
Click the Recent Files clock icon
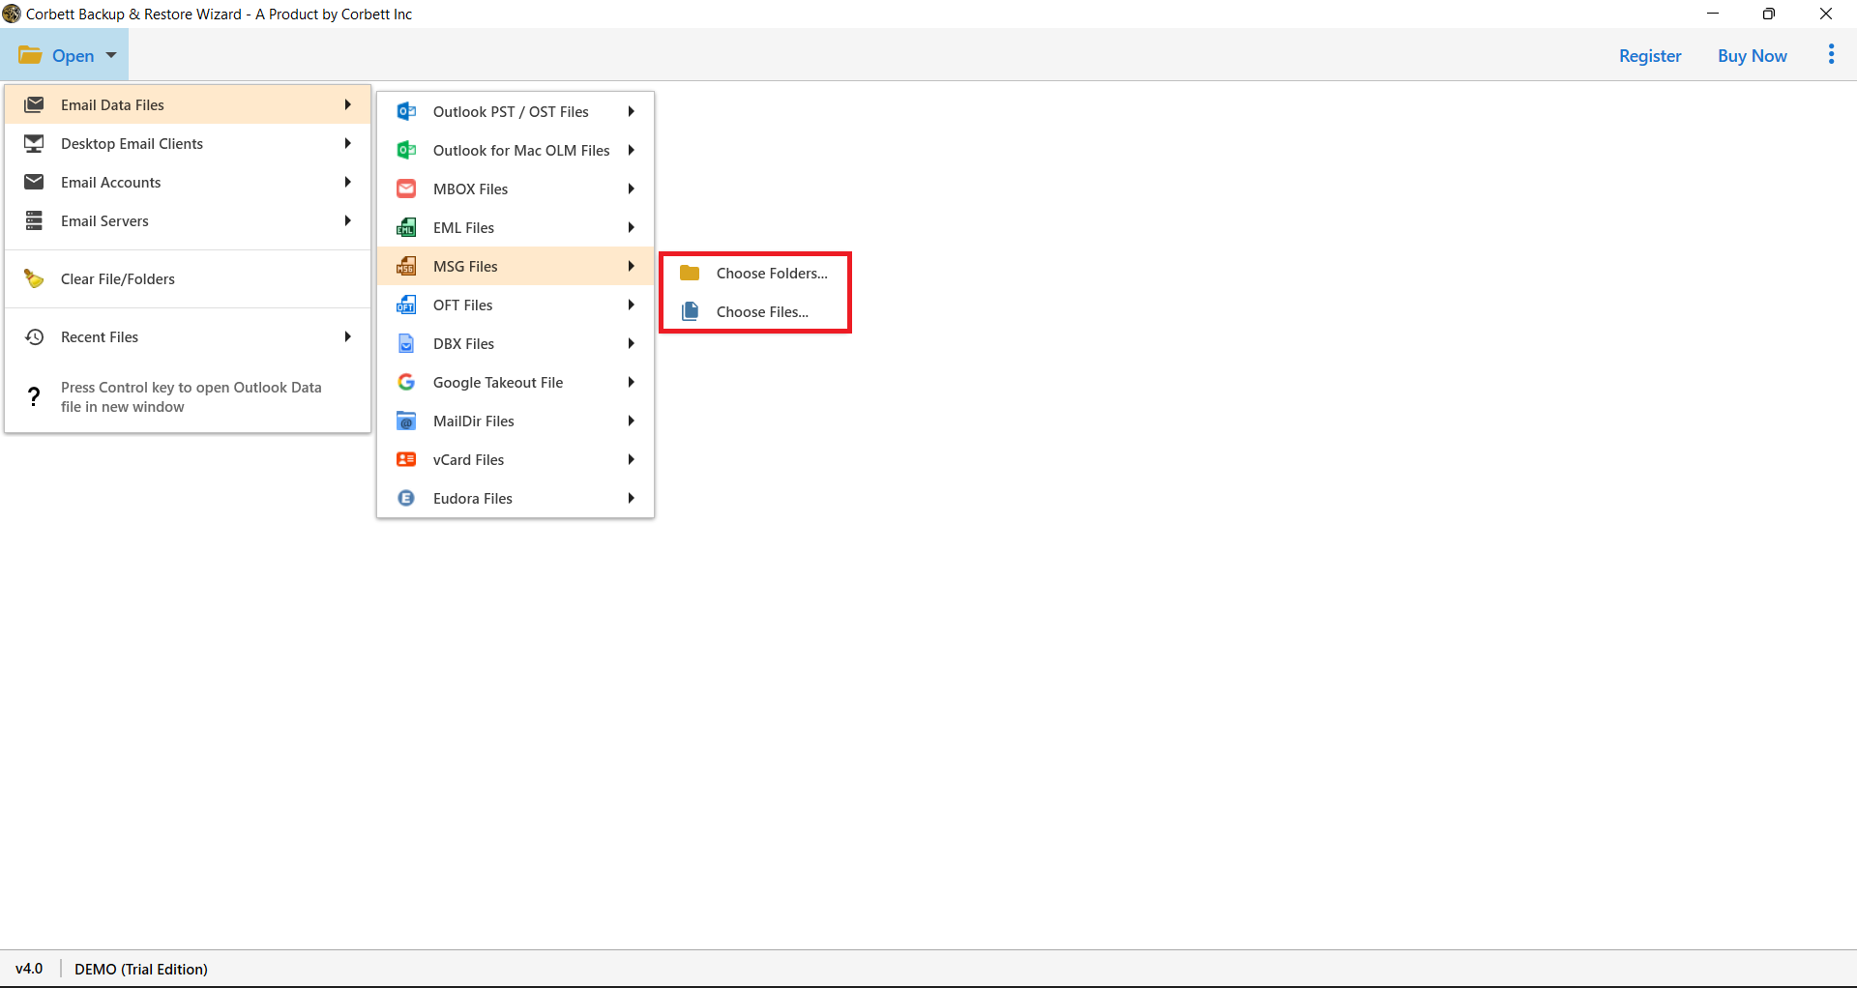(x=34, y=336)
